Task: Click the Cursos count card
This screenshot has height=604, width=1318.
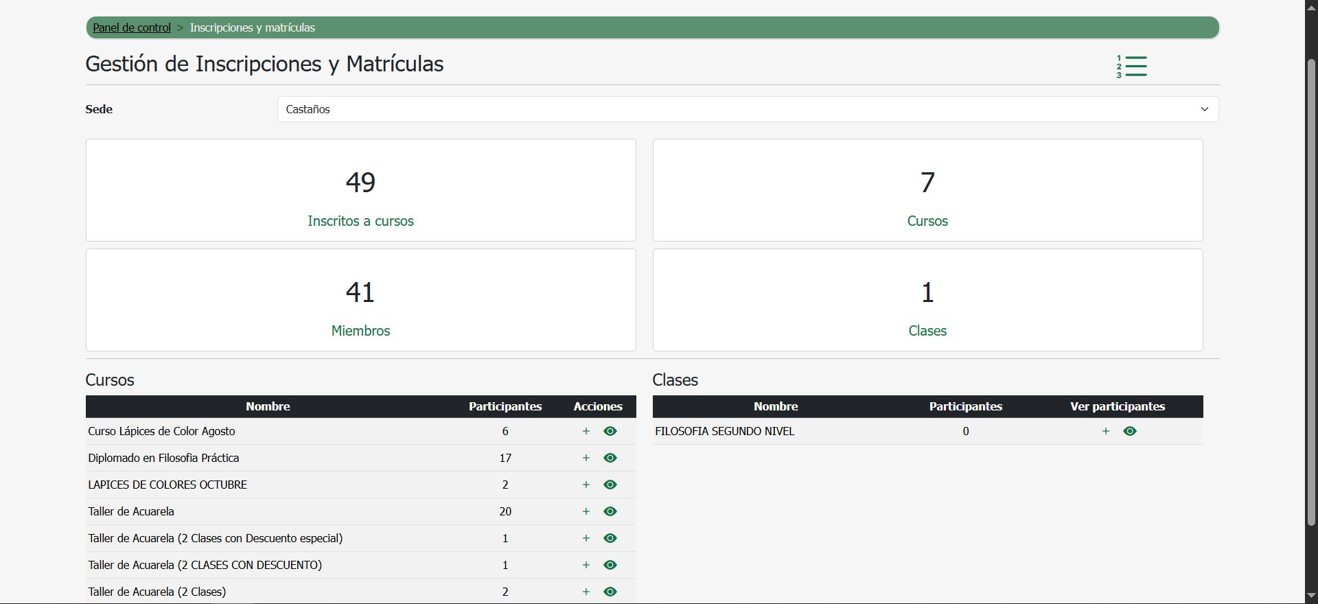Action: click(x=927, y=190)
